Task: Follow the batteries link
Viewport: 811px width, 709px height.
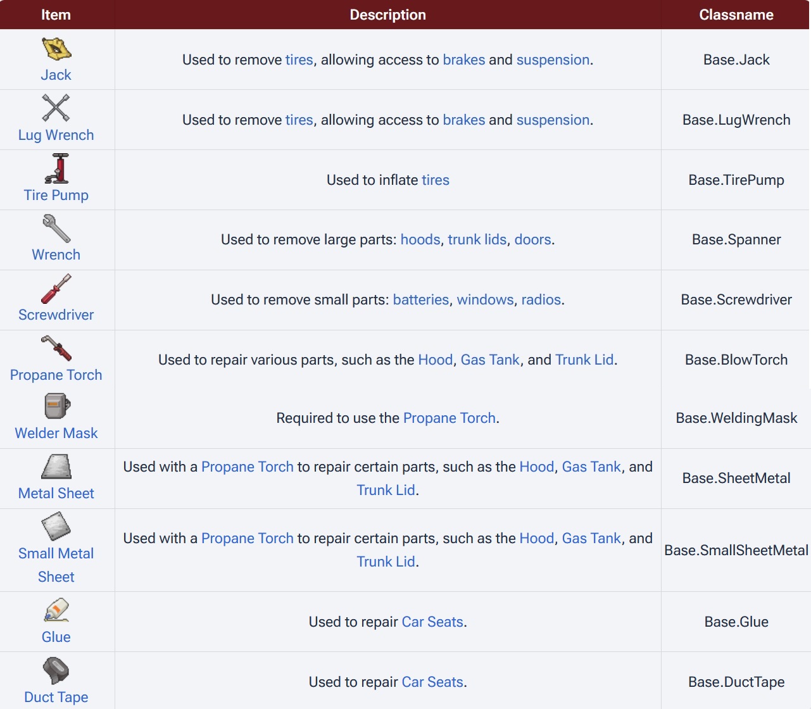Action: (x=421, y=299)
